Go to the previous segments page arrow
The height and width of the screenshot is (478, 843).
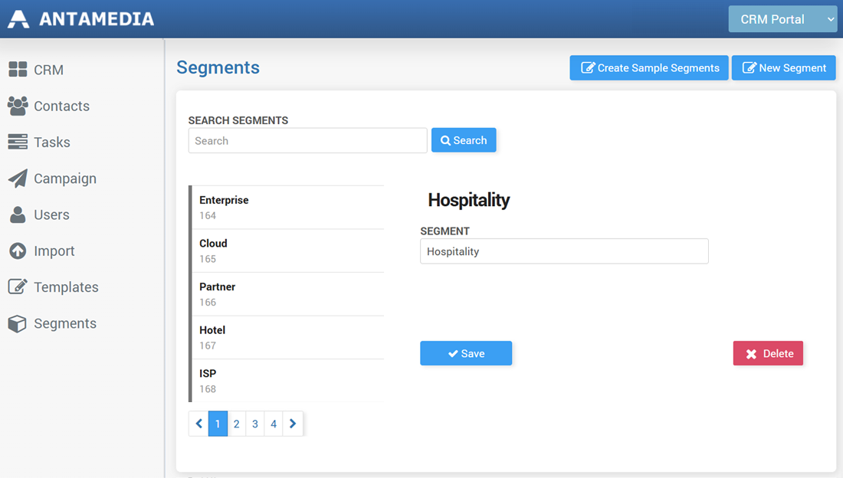[x=198, y=424]
